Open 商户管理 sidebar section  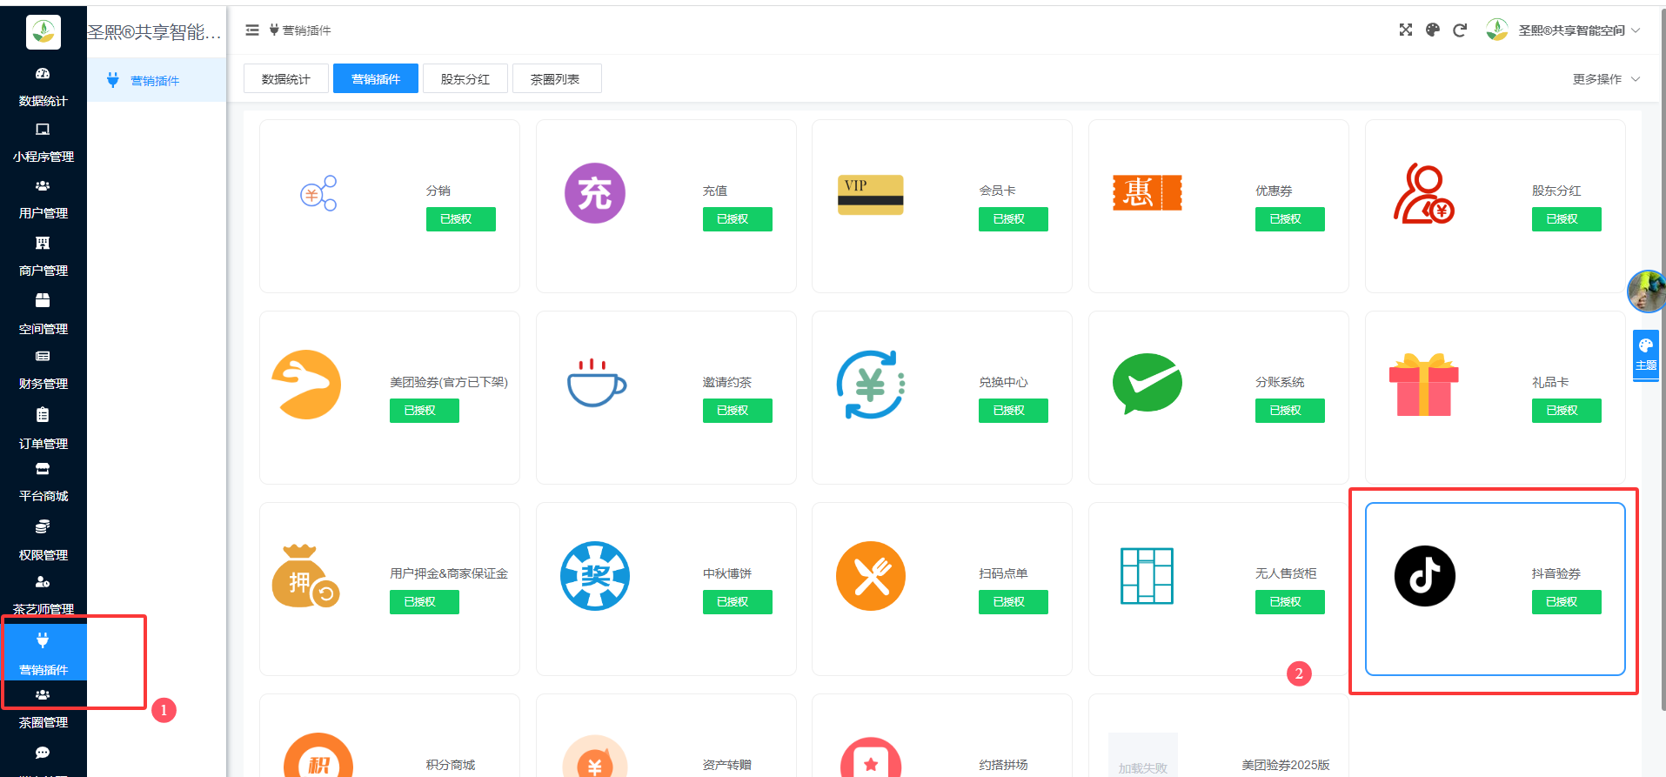(x=43, y=258)
